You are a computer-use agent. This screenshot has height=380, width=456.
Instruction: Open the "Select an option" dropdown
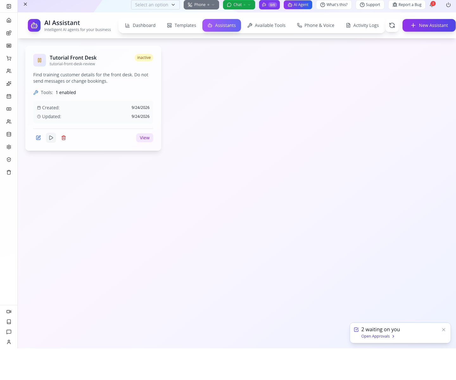(x=155, y=5)
